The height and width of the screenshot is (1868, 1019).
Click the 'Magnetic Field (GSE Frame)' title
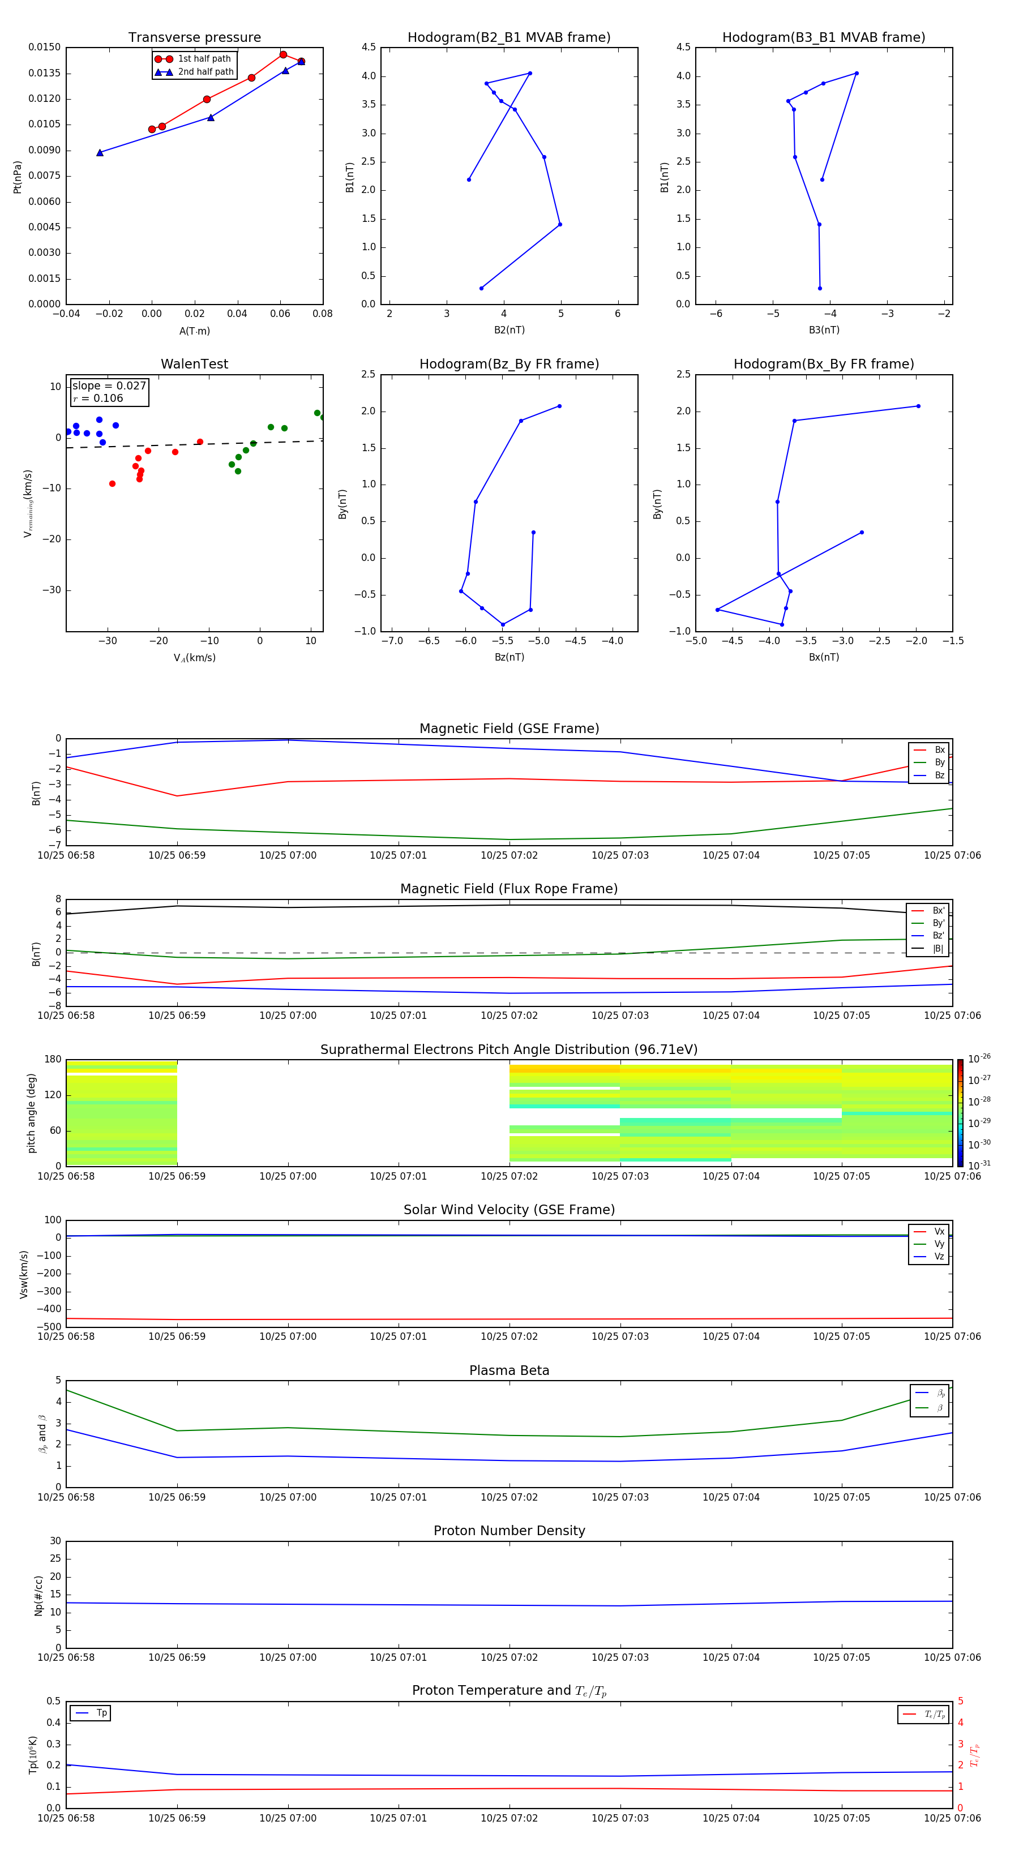pyautogui.click(x=509, y=729)
